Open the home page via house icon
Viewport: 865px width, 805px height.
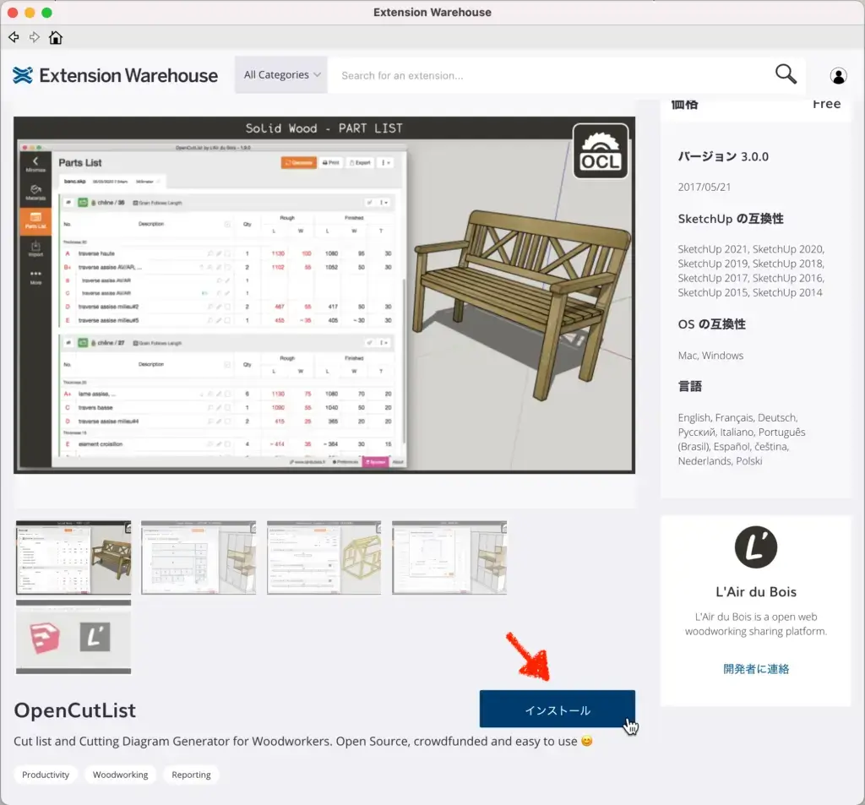point(56,37)
